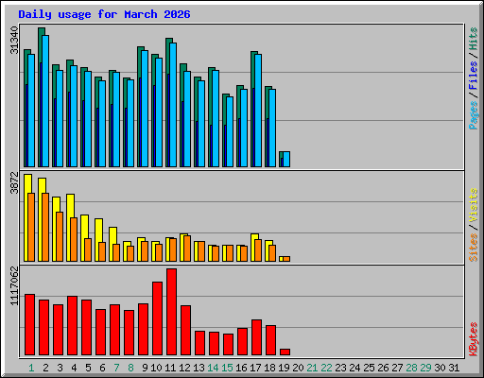The image size is (484, 378).
Task: Click day 9 label on x-axis
Action: 145,368
